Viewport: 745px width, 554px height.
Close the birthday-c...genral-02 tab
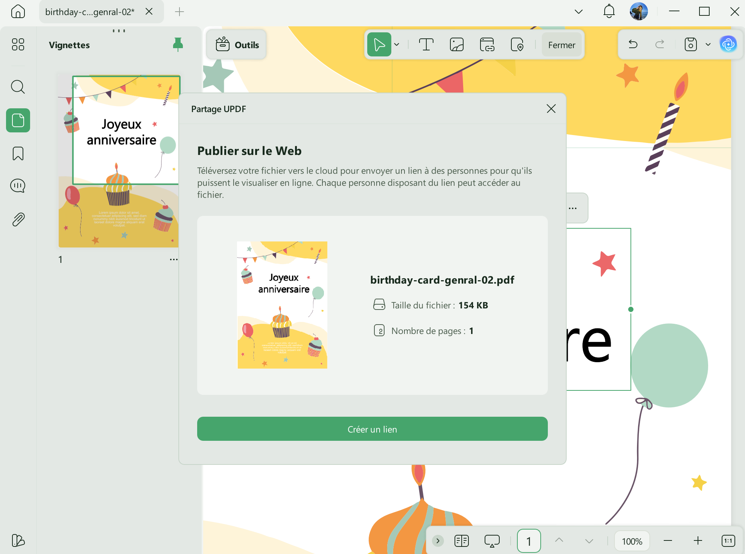tap(149, 12)
